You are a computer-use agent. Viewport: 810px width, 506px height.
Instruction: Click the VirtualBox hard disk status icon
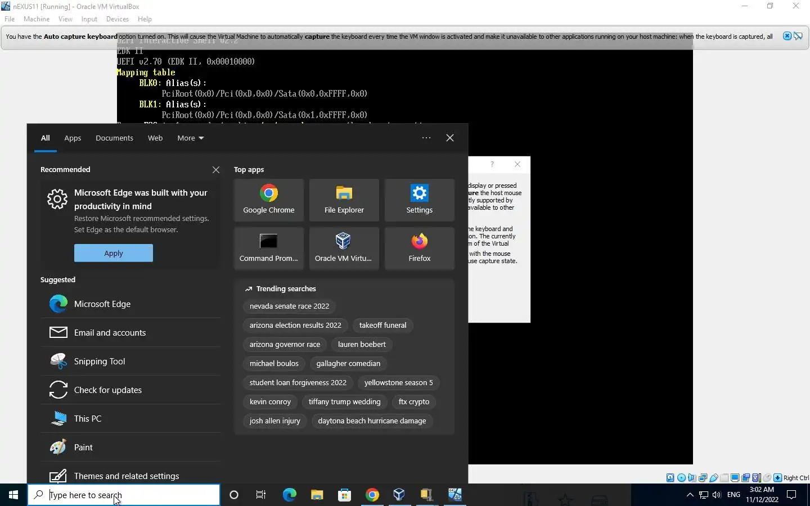coord(670,478)
